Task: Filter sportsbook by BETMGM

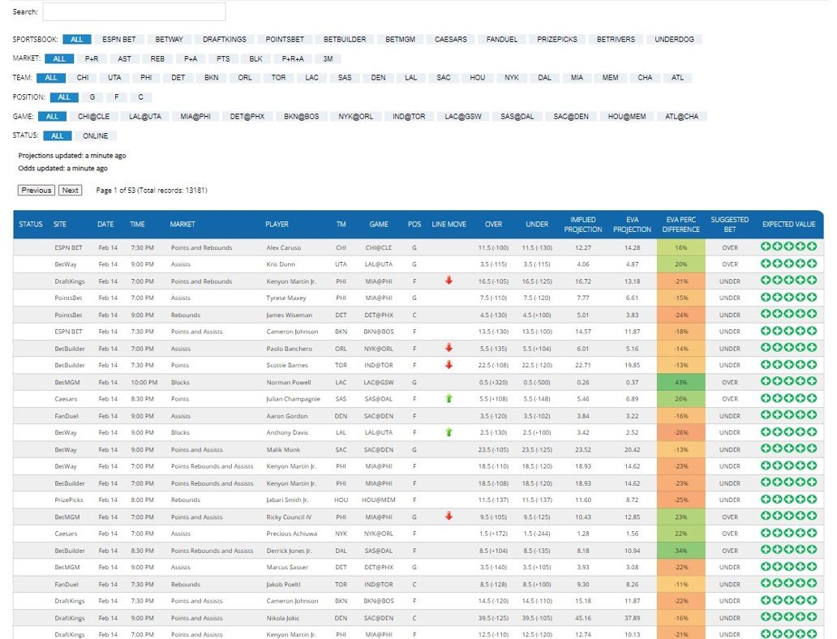Action: 400,40
